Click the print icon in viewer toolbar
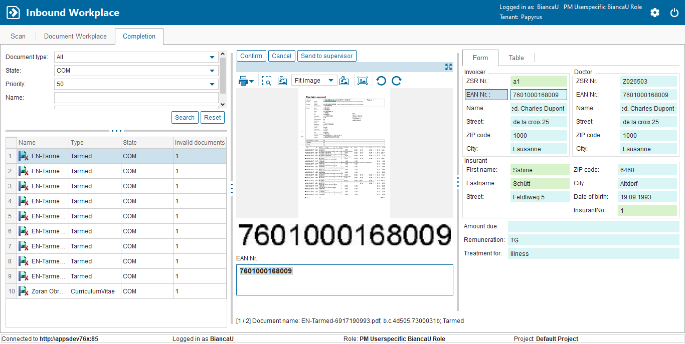Image resolution: width=685 pixels, height=344 pixels. [x=243, y=81]
